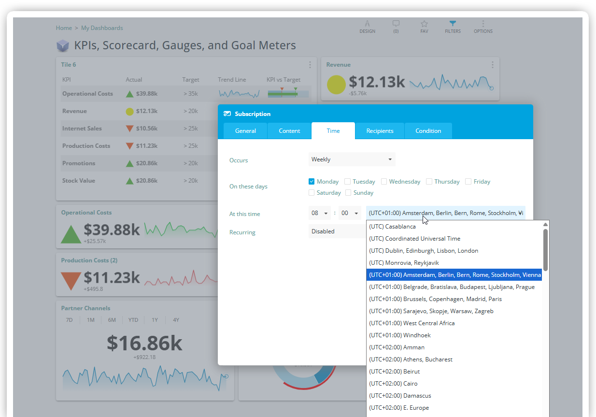This screenshot has width=596, height=417.
Task: Open the Occurs frequency dropdown
Action: [352, 159]
